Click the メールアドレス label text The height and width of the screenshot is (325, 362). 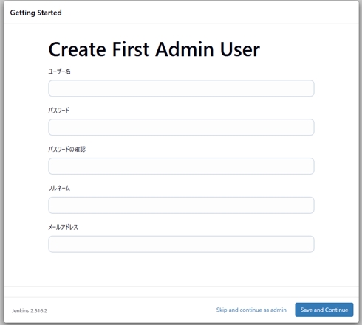coord(63,227)
